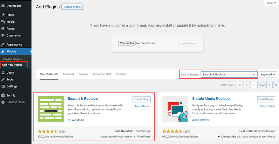Click the disabled Install Now upload button
Image resolution: width=279 pixels, height=144 pixels.
[188, 43]
